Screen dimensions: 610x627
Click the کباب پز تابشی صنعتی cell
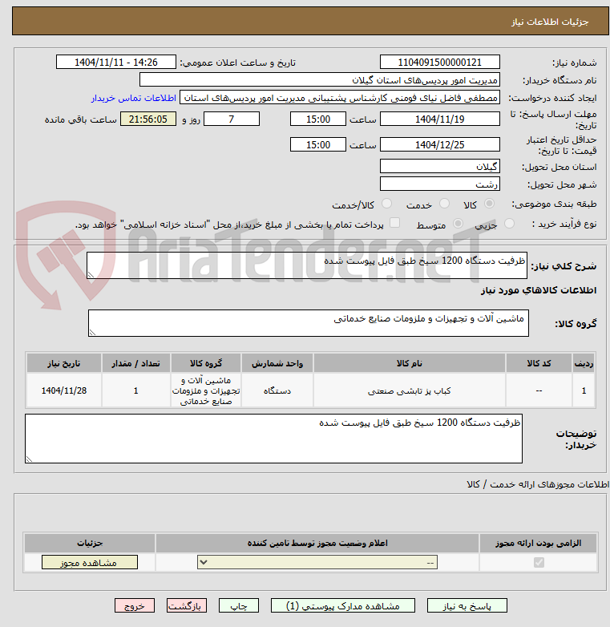click(410, 390)
